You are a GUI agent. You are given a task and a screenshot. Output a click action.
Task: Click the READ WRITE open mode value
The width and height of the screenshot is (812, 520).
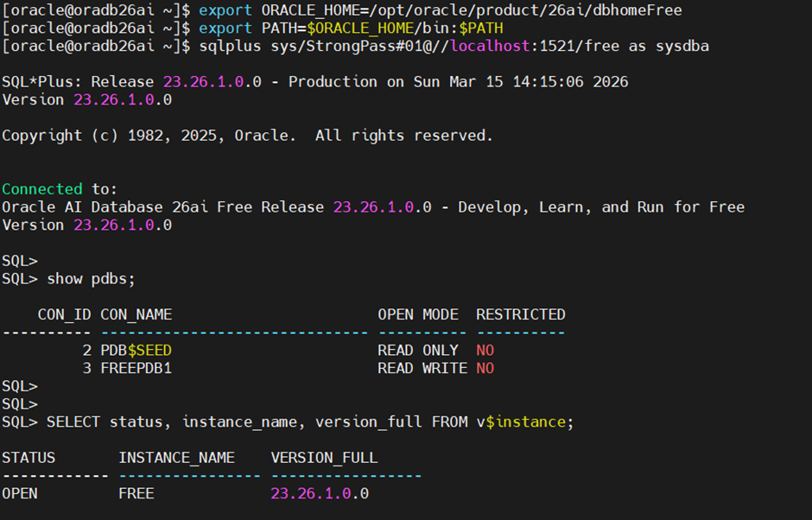(x=422, y=368)
